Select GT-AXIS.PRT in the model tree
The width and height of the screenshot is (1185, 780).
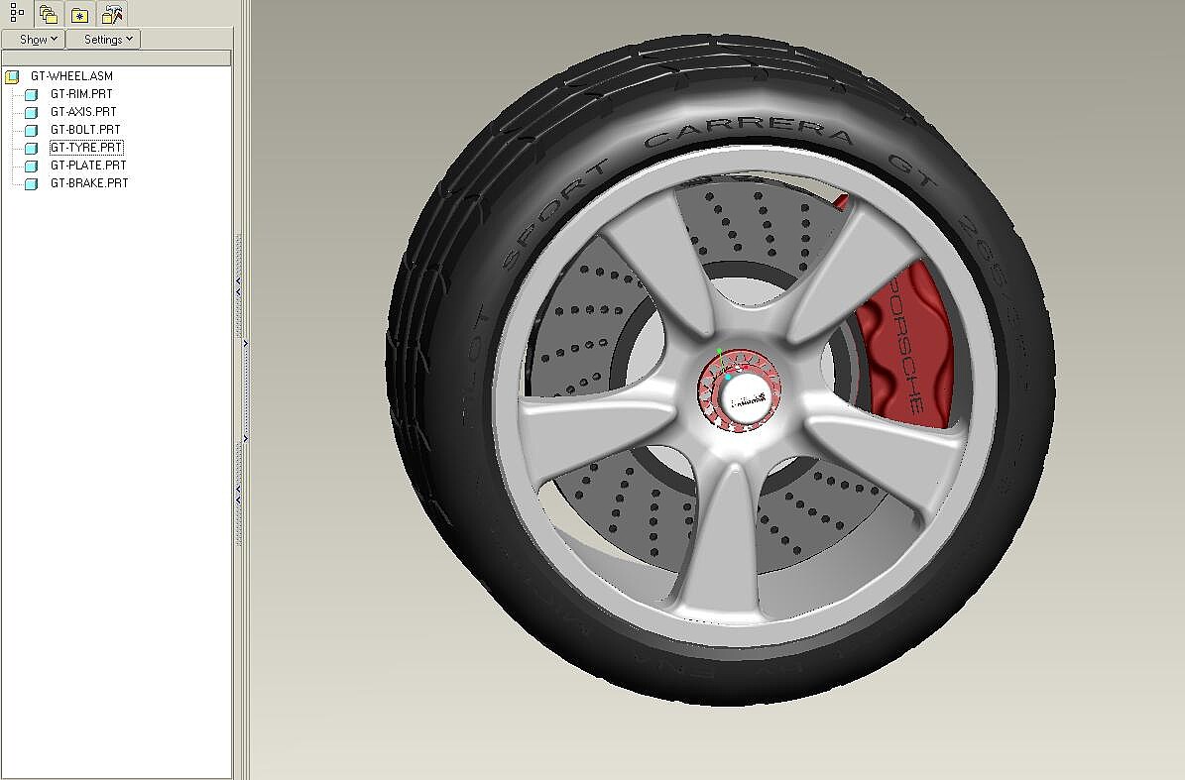point(83,112)
